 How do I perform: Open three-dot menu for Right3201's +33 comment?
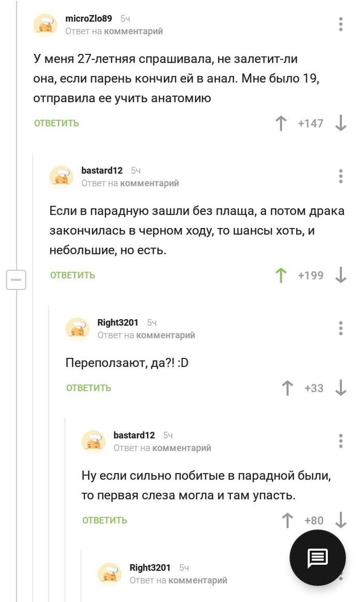click(341, 328)
